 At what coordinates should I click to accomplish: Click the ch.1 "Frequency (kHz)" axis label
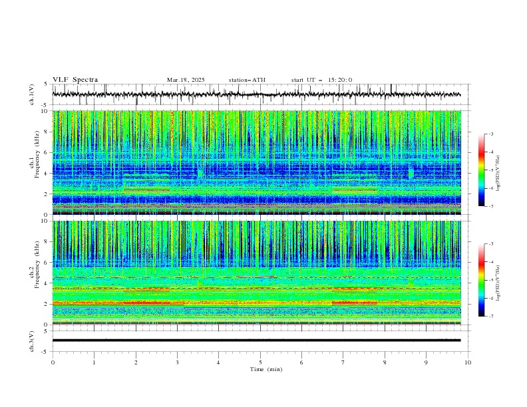tap(37, 153)
